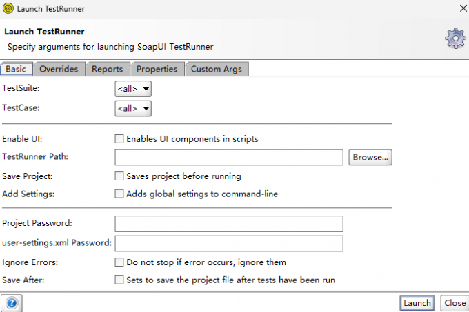Go to the Properties tab
The height and width of the screenshot is (312, 469).
point(157,69)
